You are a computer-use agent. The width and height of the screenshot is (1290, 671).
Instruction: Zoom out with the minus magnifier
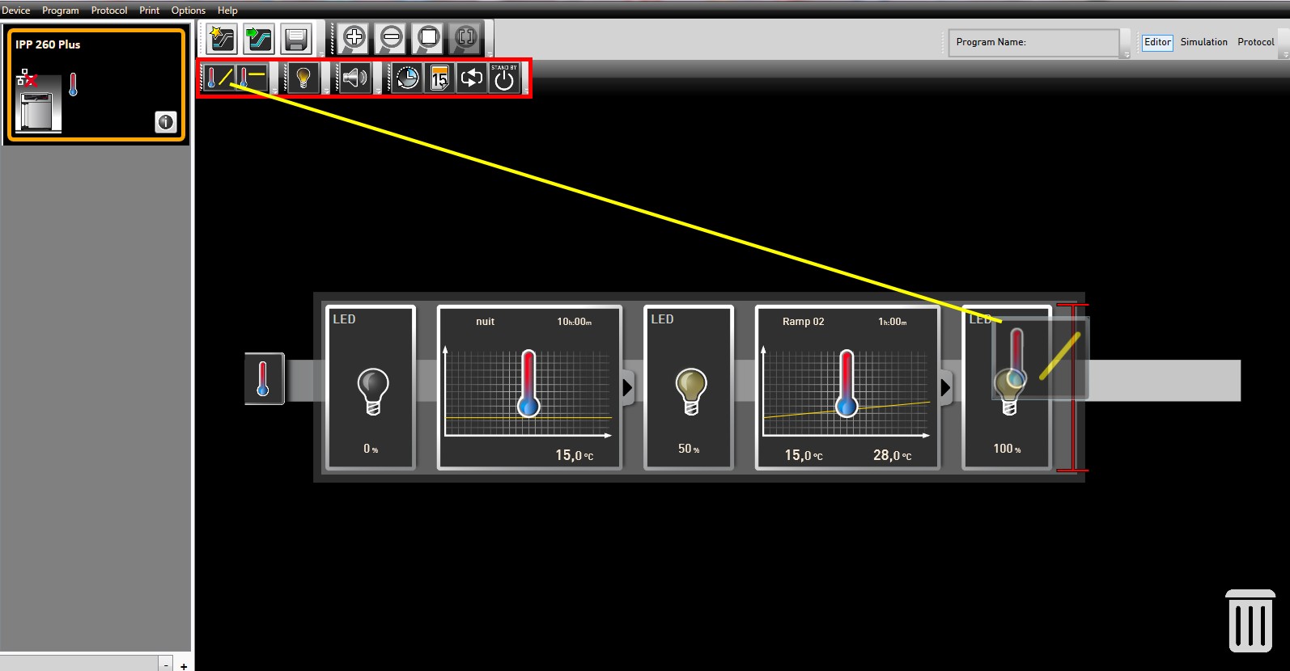pyautogui.click(x=392, y=37)
